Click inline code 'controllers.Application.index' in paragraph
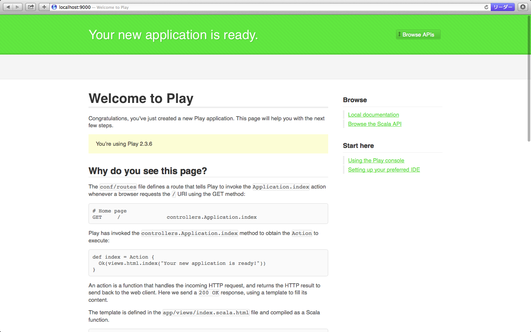Image resolution: width=531 pixels, height=332 pixels. (x=190, y=233)
